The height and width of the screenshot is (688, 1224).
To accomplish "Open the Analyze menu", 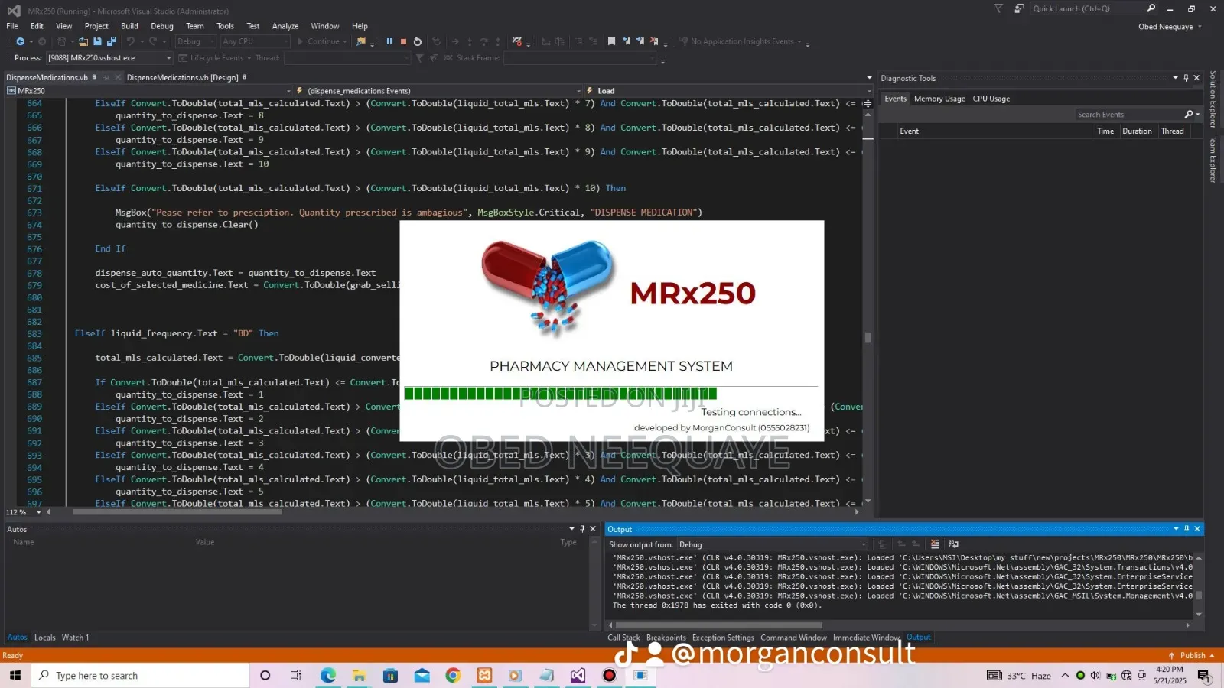I will click(x=285, y=26).
